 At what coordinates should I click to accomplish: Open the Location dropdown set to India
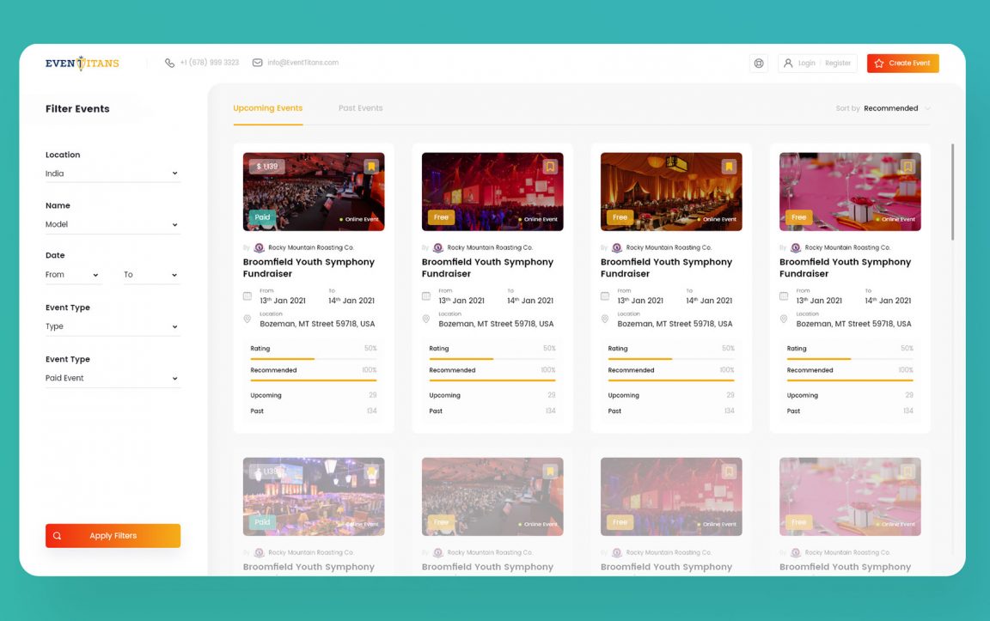point(113,173)
